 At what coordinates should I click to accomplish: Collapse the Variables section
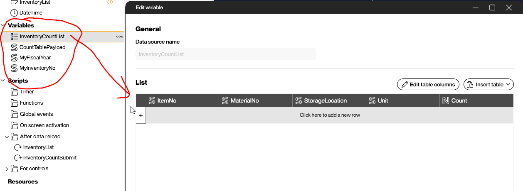tap(3, 26)
